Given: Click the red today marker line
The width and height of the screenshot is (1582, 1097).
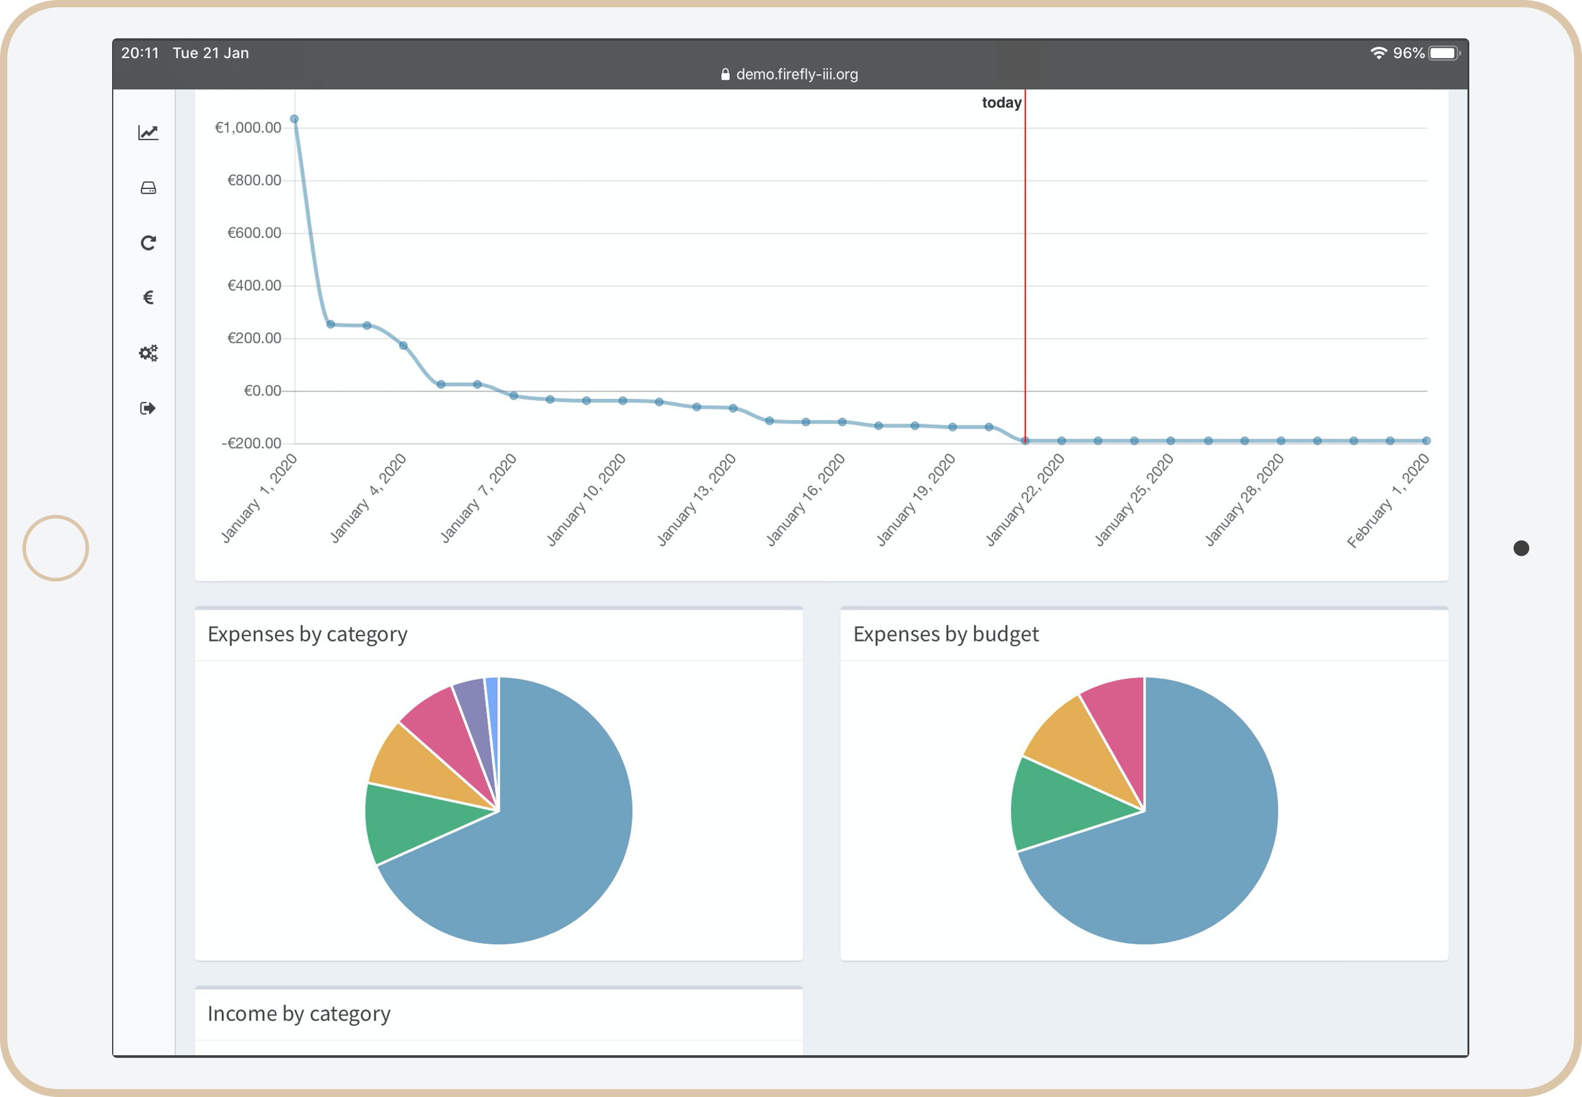Looking at the screenshot, I should pos(1025,275).
